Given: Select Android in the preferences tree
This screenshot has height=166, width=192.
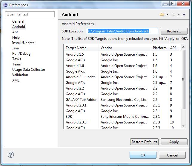Looking at the screenshot, I should coord(19,27).
